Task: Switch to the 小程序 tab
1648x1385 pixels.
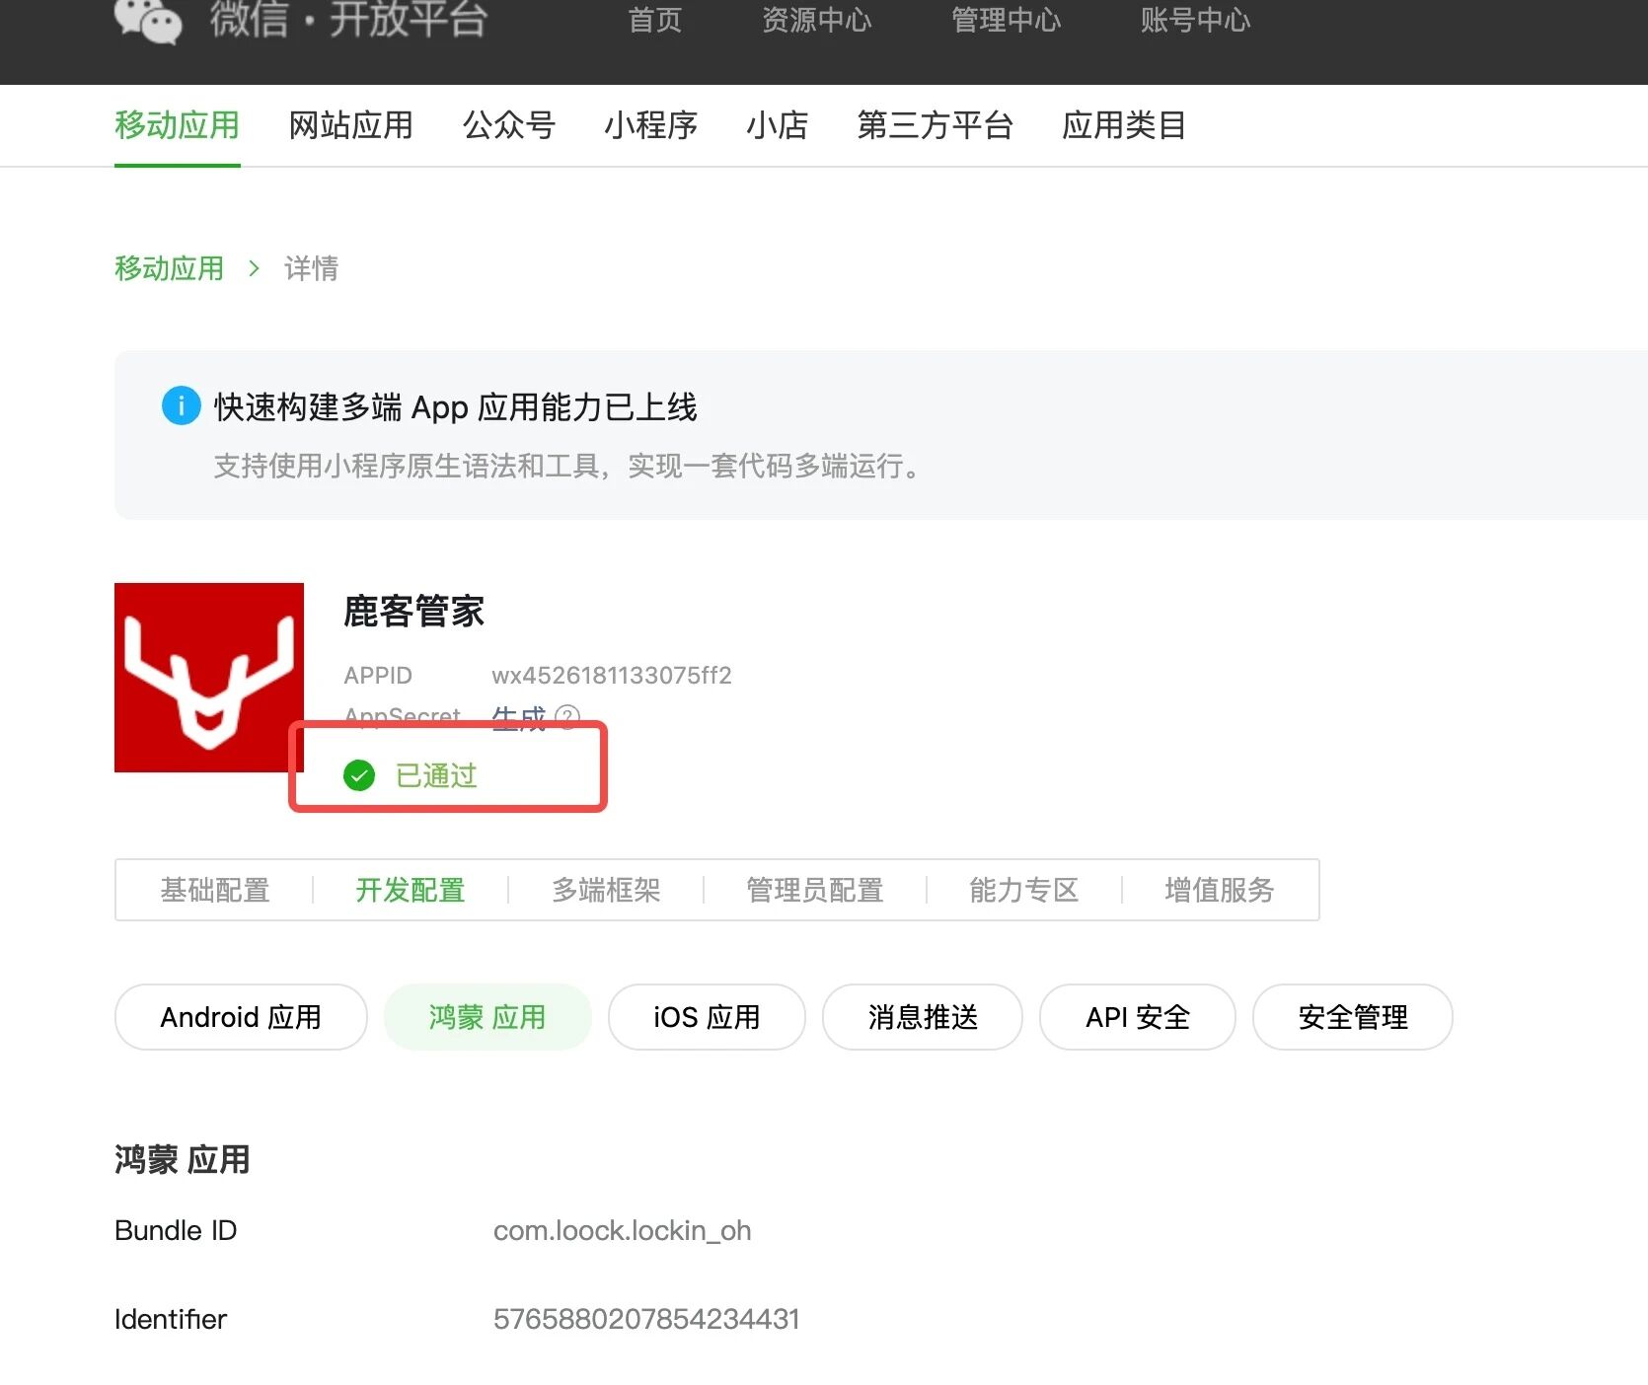Action: [x=651, y=125]
